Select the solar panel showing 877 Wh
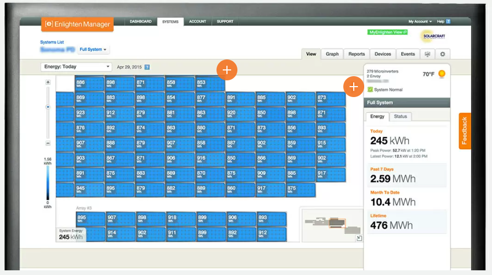Viewport: 492px width, 275px height. coord(210,99)
